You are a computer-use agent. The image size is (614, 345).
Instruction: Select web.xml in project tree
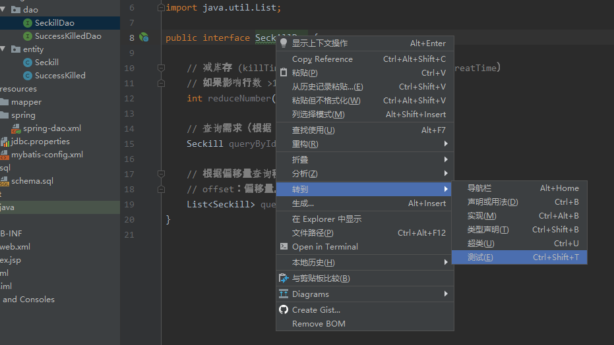click(60, 246)
